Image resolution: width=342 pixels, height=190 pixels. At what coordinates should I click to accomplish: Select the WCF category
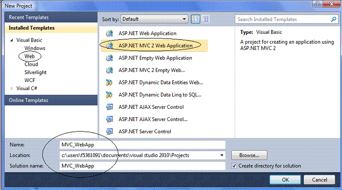click(30, 80)
